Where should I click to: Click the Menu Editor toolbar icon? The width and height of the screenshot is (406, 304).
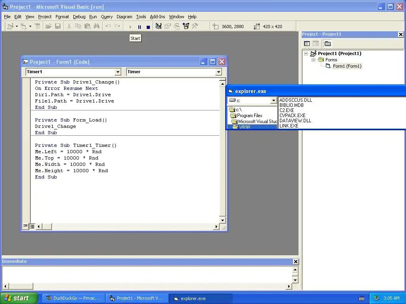38,27
